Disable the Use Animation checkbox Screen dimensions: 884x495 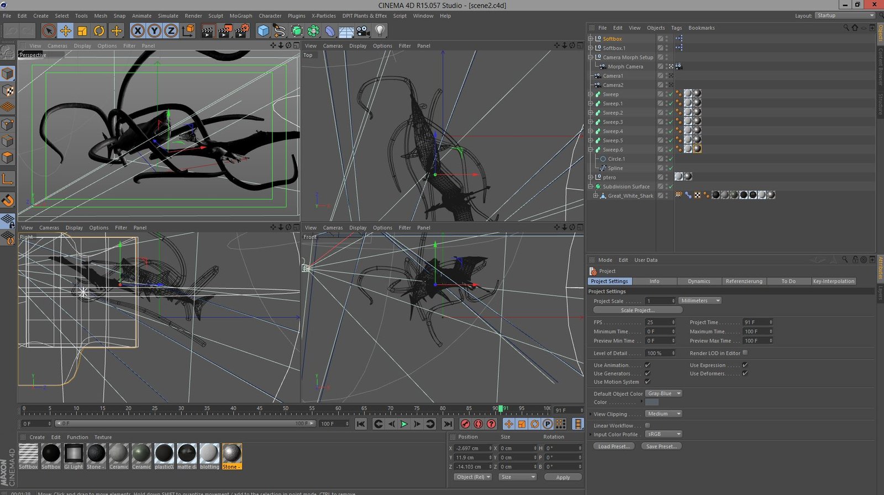648,365
